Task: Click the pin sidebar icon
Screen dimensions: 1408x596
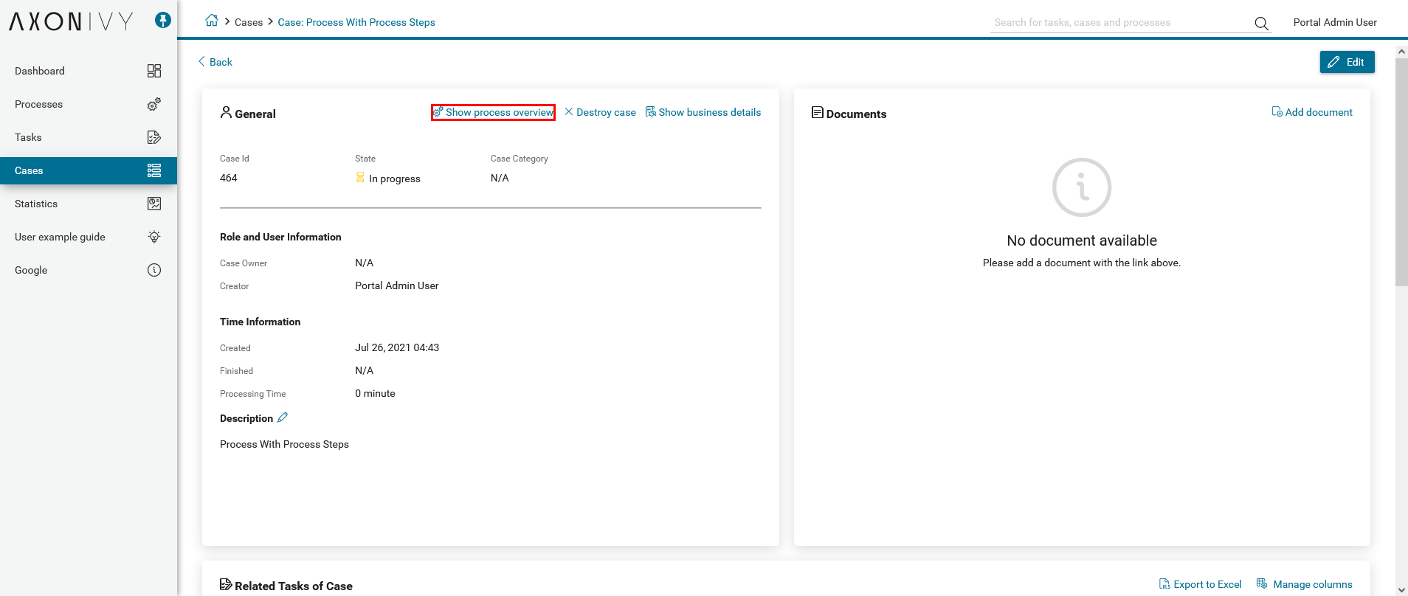Action: pos(163,21)
